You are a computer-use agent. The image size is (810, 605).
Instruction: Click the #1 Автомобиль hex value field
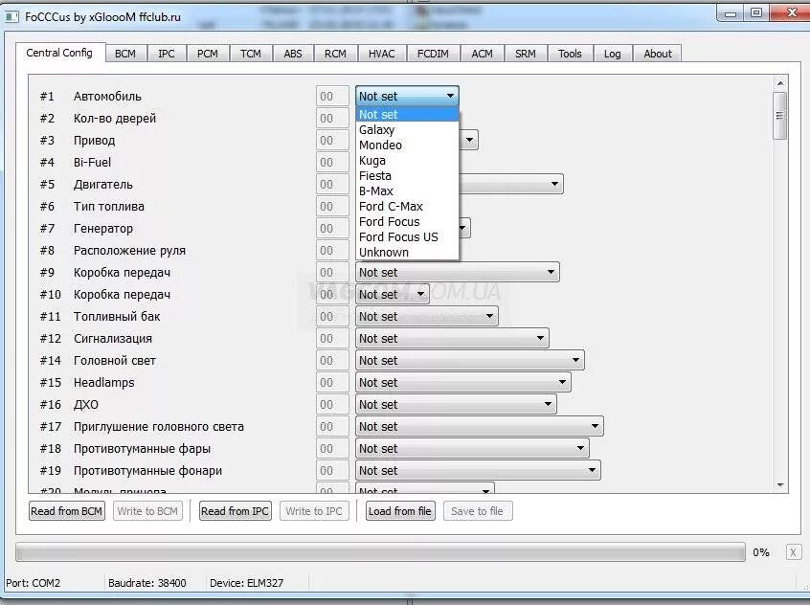(x=332, y=97)
